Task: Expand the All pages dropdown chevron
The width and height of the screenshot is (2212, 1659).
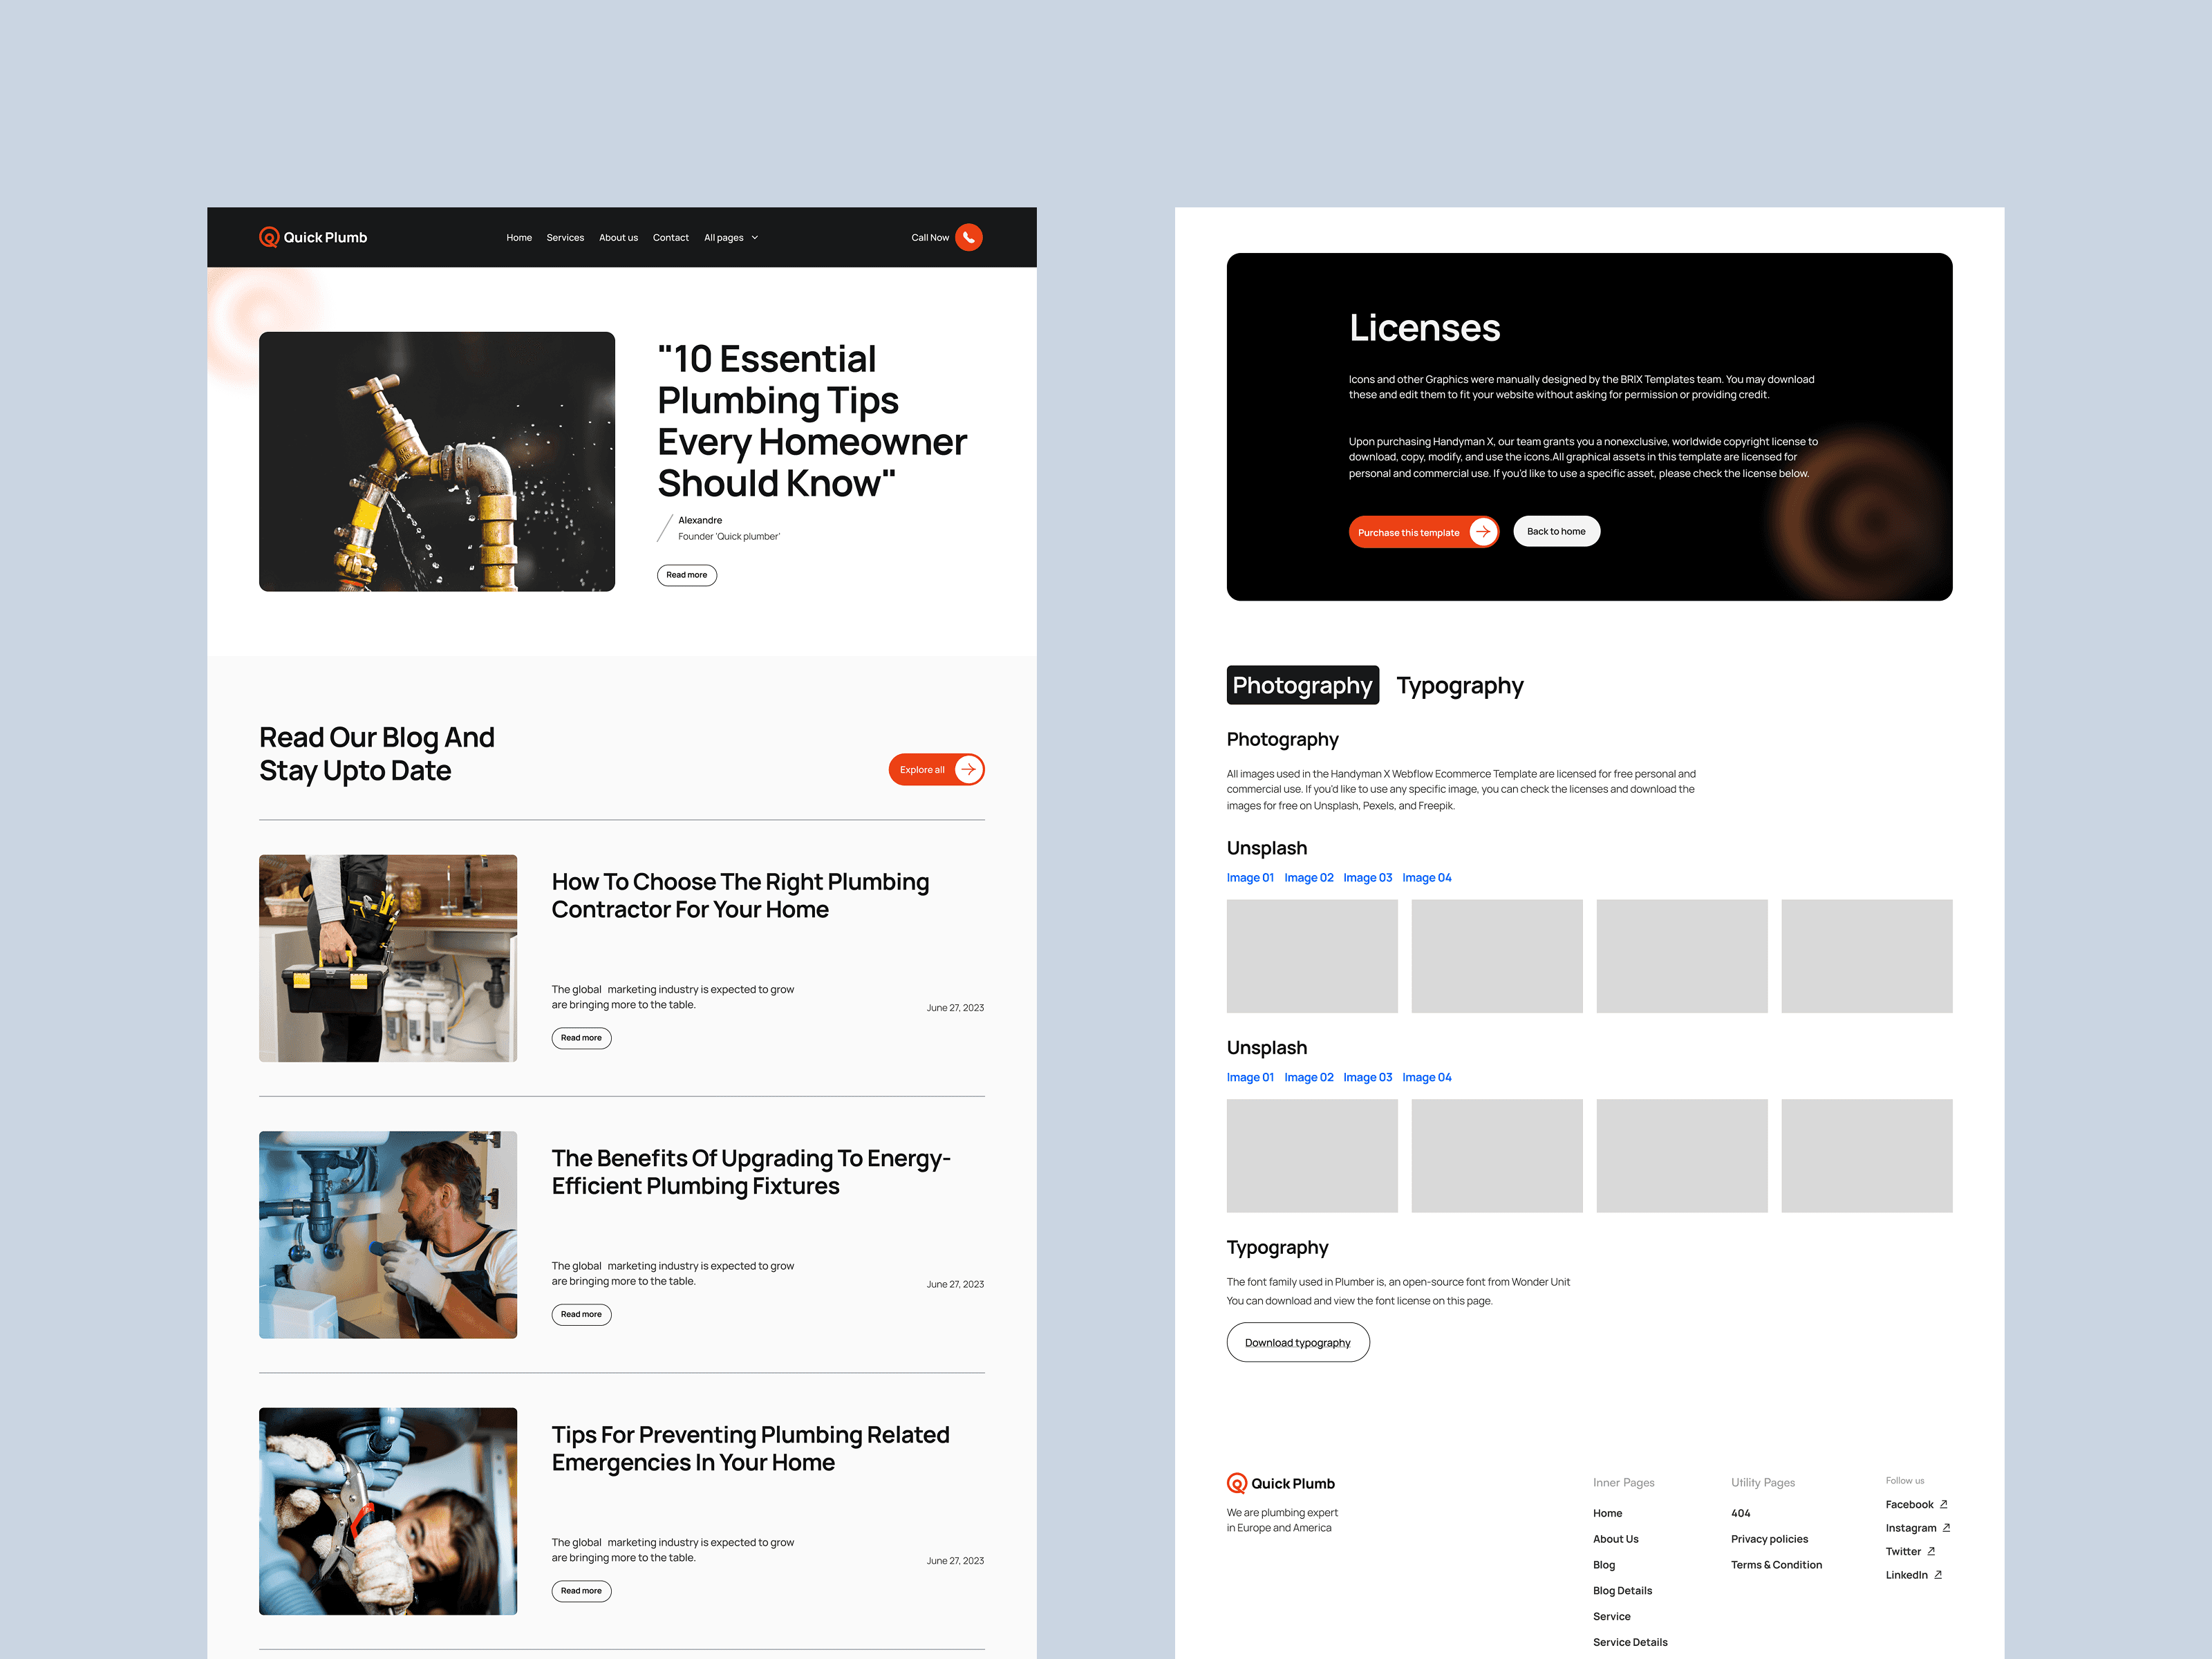Action: tap(755, 238)
